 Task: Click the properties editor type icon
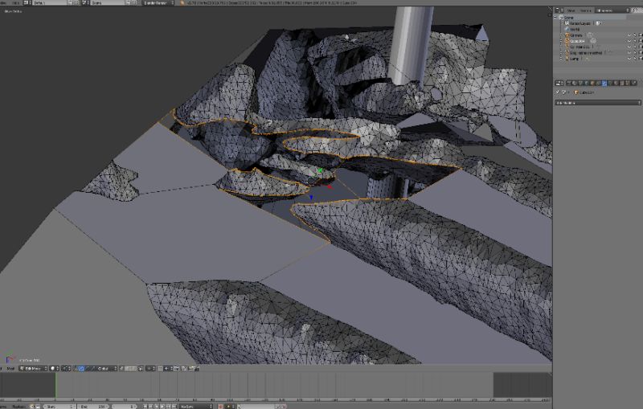click(x=559, y=84)
